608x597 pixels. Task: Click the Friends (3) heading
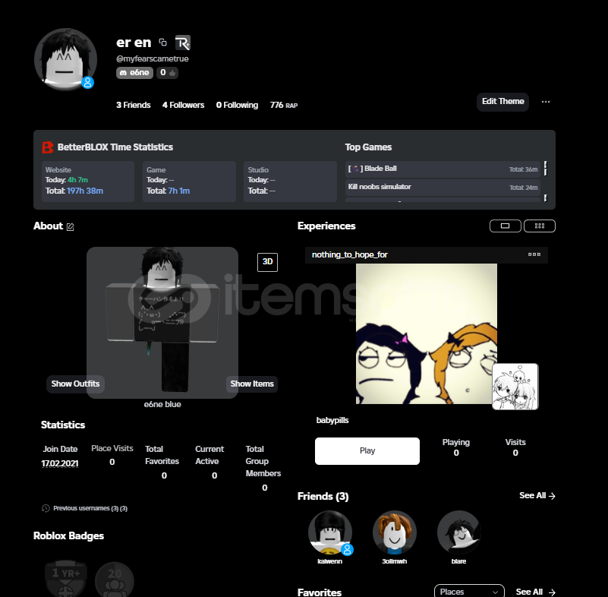(x=323, y=497)
